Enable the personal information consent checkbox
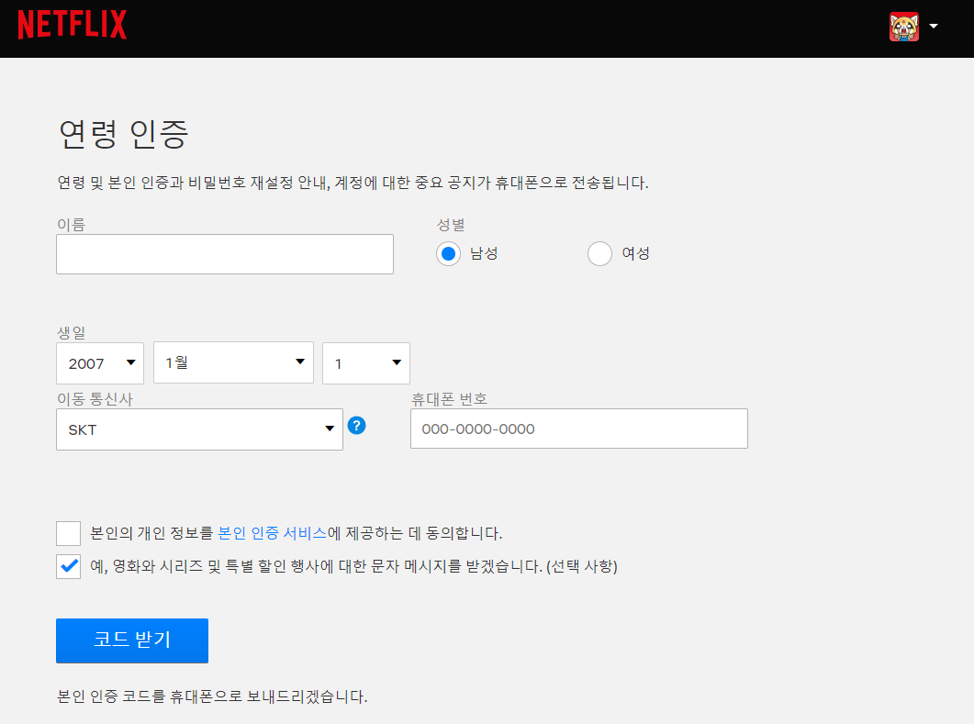Image resolution: width=974 pixels, height=724 pixels. click(x=68, y=532)
